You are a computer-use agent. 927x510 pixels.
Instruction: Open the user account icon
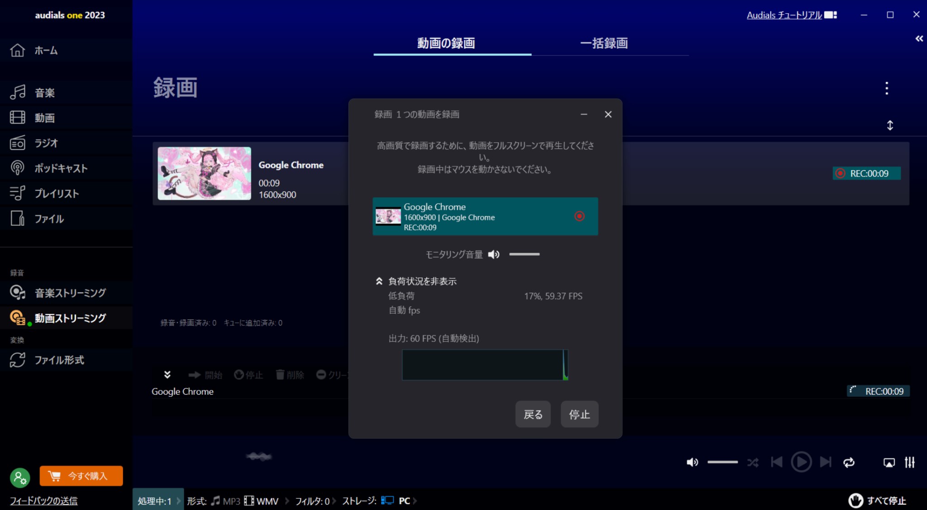[x=20, y=477]
